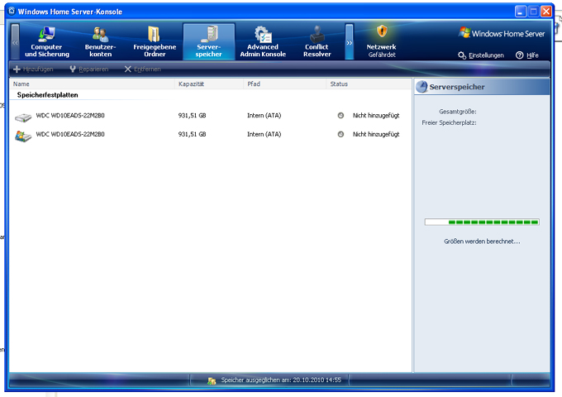Select first WDC WD10EADS-22M2B0 drive icon
This screenshot has width=562, height=397.
pyautogui.click(x=23, y=115)
